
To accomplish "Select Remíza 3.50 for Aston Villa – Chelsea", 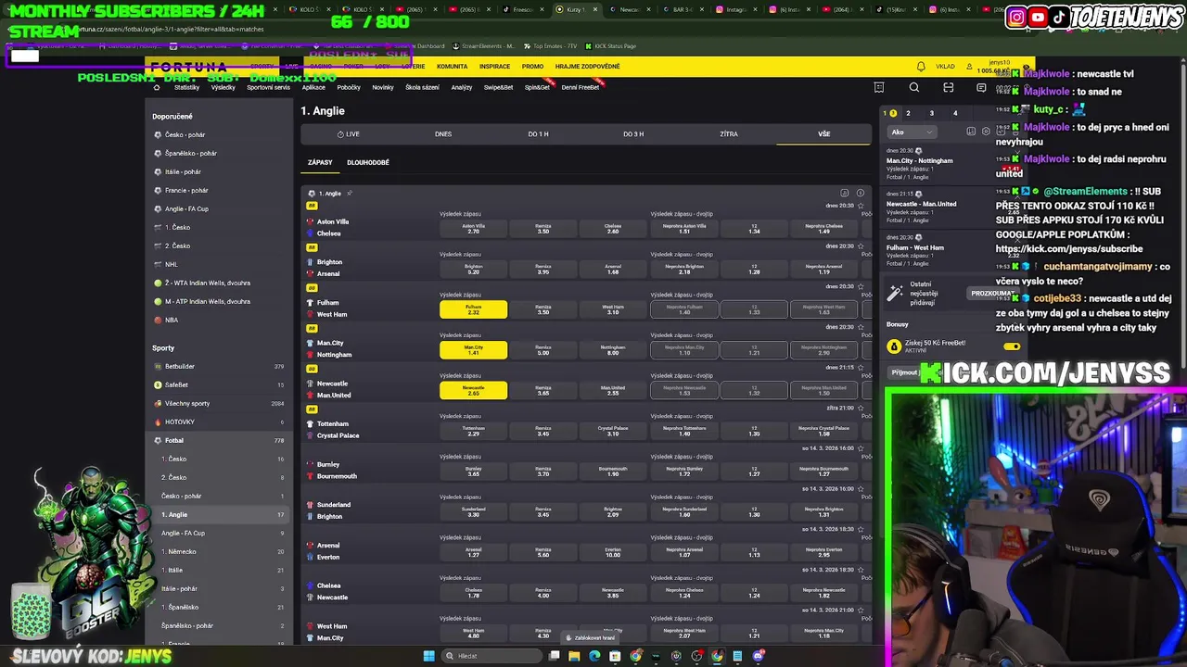I will pos(543,228).
